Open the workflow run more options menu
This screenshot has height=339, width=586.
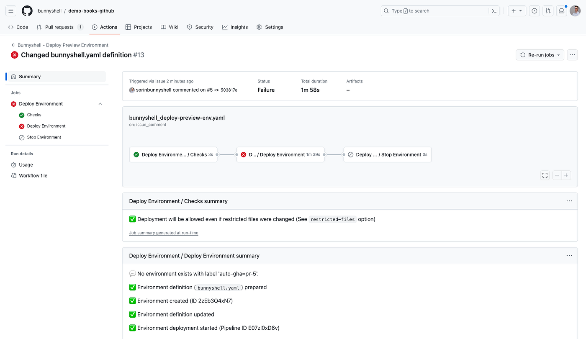pos(572,55)
